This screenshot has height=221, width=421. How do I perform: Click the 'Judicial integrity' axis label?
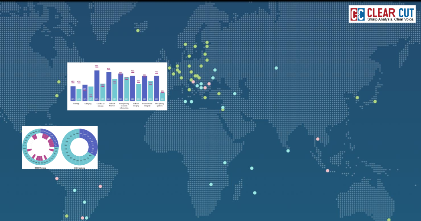click(136, 105)
